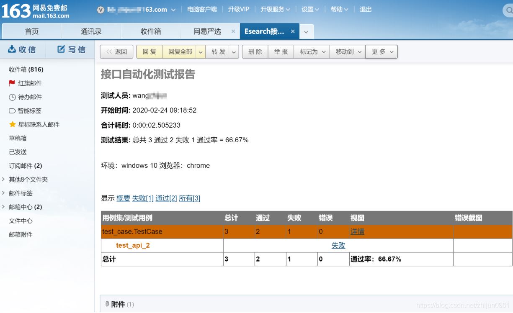Image resolution: width=513 pixels, height=313 pixels.
Task: Open the 更多 dropdown menu
Action: (x=381, y=51)
